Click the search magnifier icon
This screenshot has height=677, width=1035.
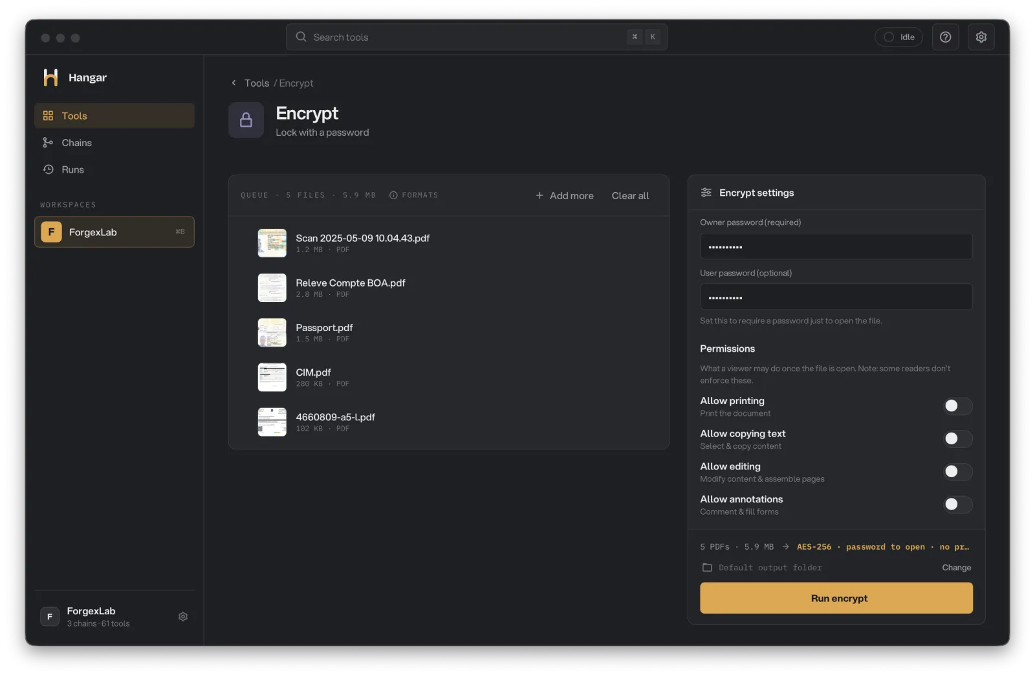click(x=301, y=37)
